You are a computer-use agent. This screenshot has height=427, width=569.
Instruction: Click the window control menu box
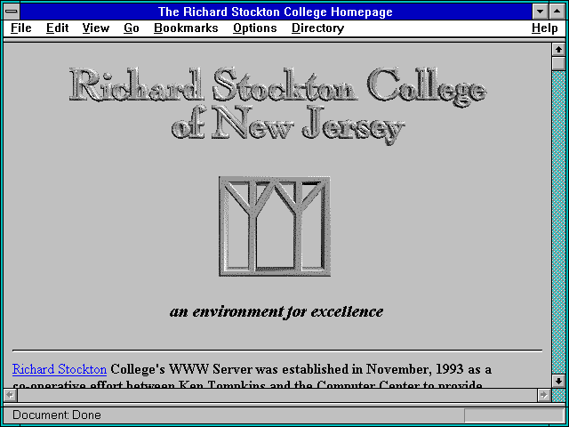pos(12,12)
